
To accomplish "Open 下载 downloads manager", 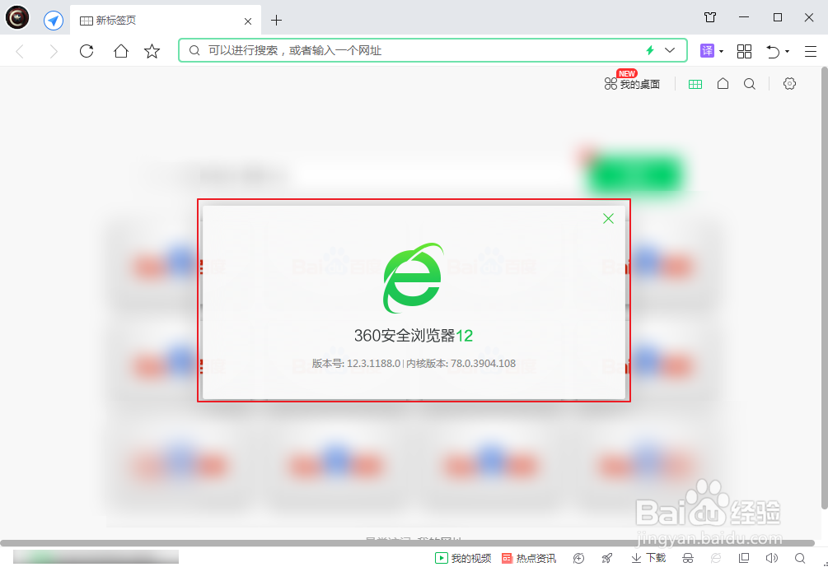I will [x=648, y=558].
